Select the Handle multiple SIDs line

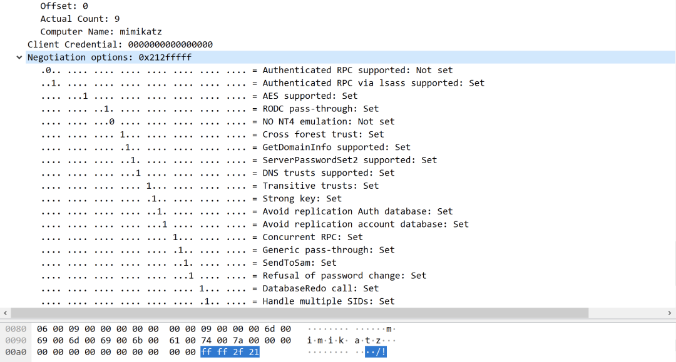(x=218, y=301)
